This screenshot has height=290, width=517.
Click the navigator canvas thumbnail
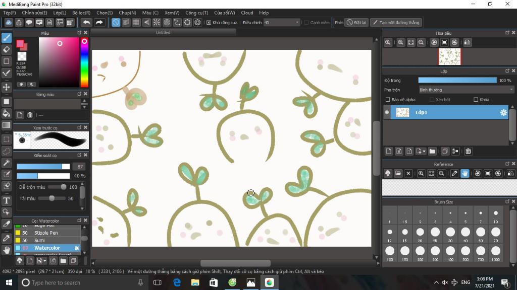pos(449,56)
